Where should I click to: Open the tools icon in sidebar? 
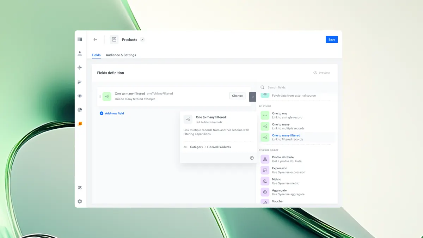coord(80,188)
